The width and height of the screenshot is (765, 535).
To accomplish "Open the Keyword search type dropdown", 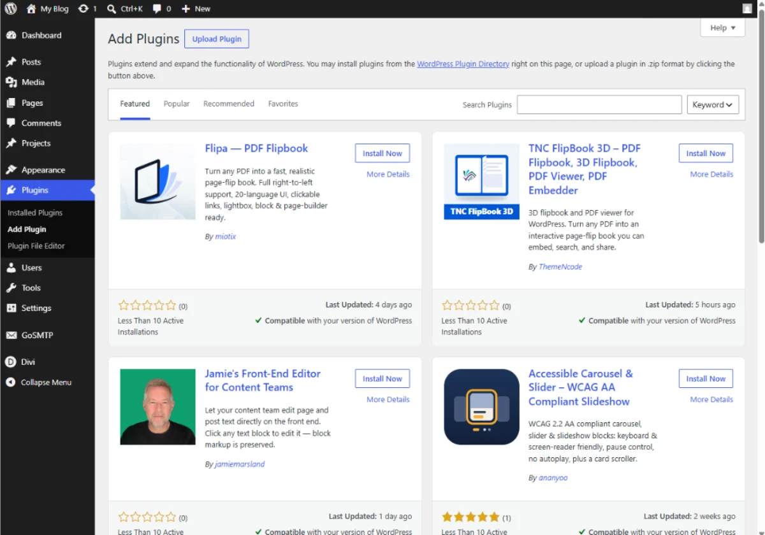I will [x=713, y=104].
